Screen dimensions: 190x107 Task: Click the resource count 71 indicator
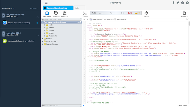tap(94, 13)
